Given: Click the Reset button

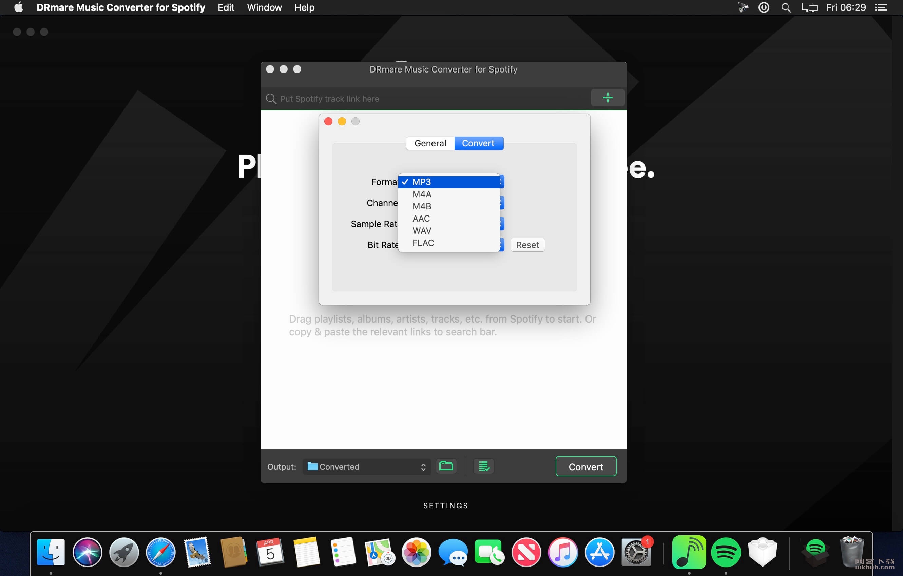Looking at the screenshot, I should 527,245.
